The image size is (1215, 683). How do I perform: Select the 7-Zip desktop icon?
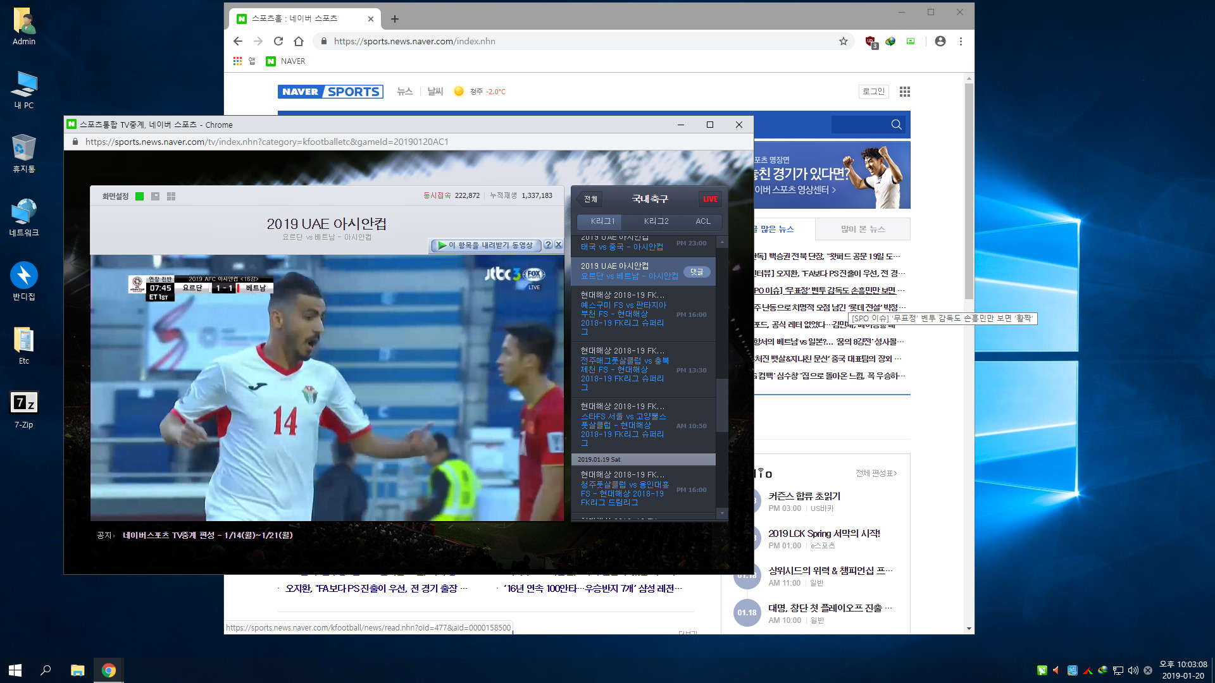(24, 410)
